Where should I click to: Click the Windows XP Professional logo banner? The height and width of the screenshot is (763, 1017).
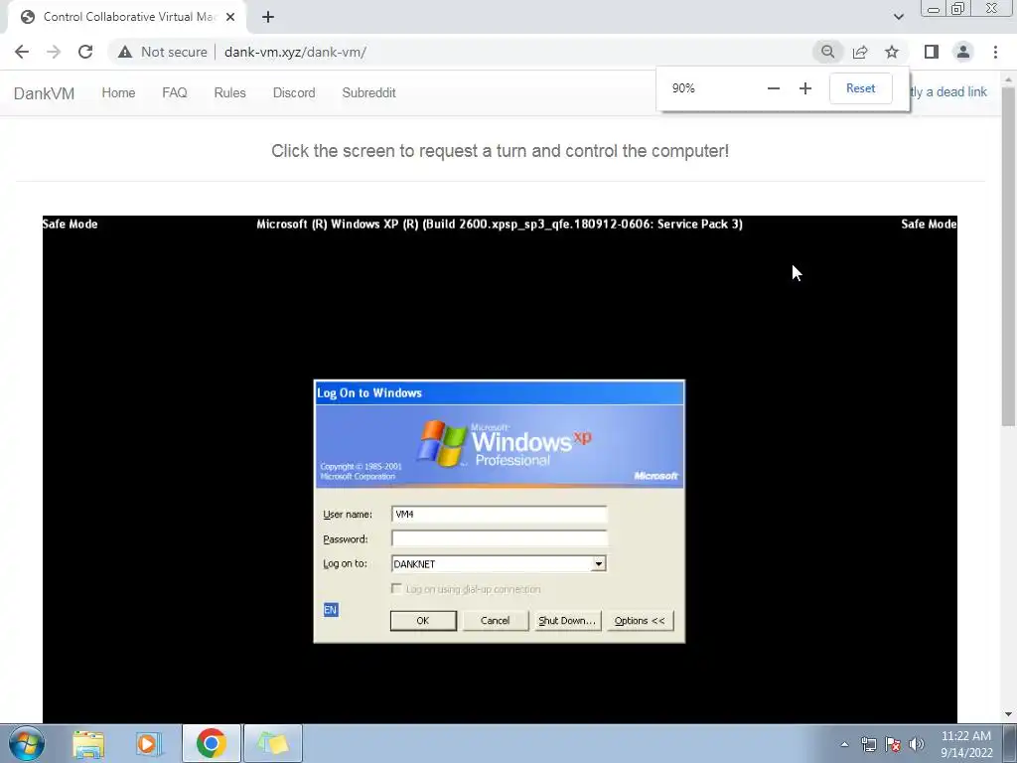point(499,446)
